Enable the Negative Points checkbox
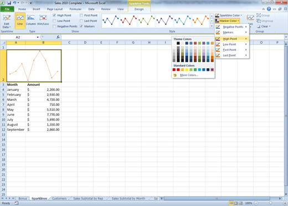Viewport: 288px width, 206px height. coord(54,27)
